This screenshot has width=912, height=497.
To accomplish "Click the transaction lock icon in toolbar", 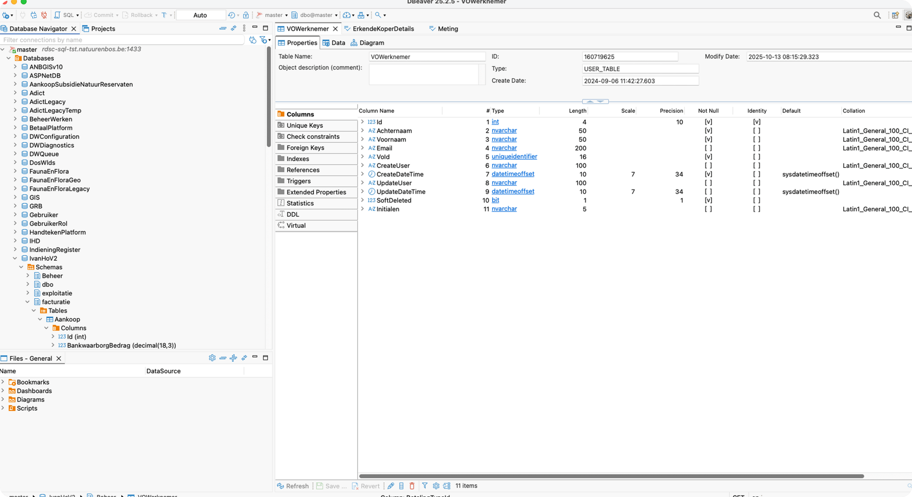I will pyautogui.click(x=246, y=15).
